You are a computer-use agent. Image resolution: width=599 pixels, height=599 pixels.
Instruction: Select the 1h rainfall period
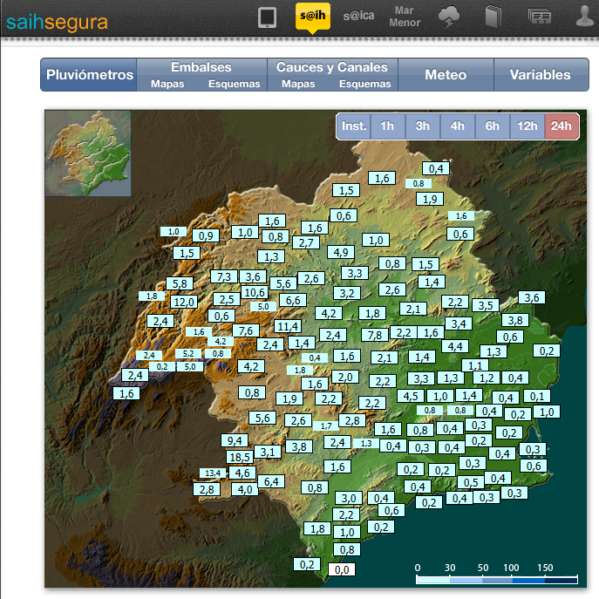[x=387, y=126]
